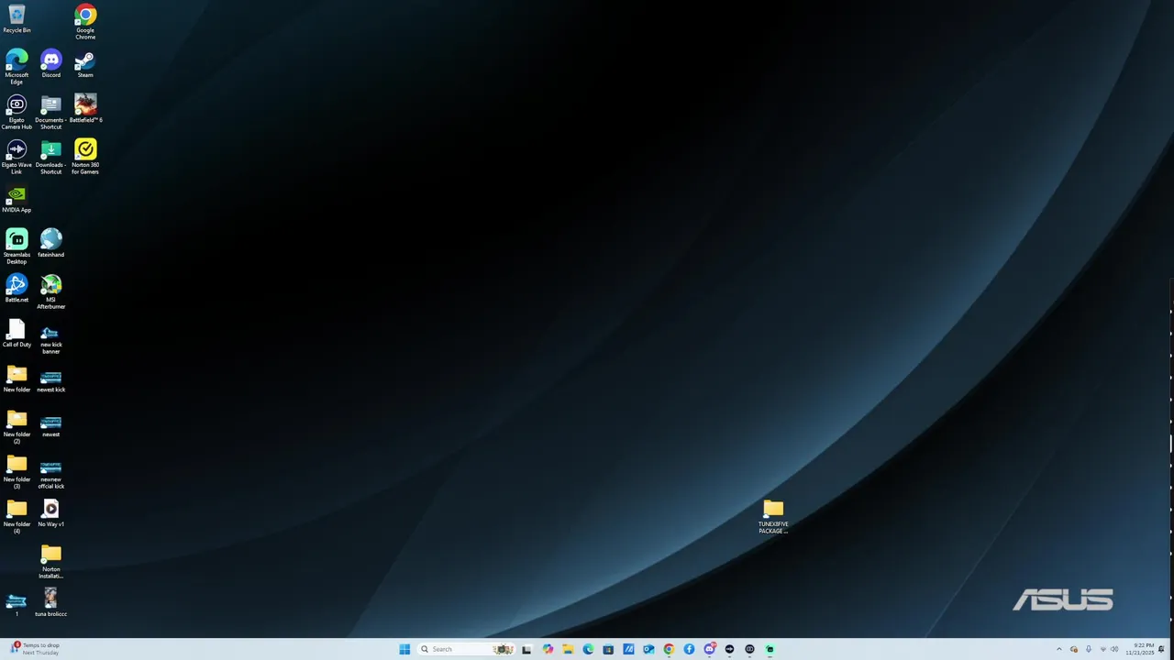Launch Copilot from the taskbar
Viewport: 1174px width, 660px height.
pyautogui.click(x=548, y=649)
